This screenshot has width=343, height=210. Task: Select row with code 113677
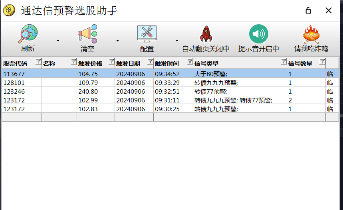click(x=171, y=74)
